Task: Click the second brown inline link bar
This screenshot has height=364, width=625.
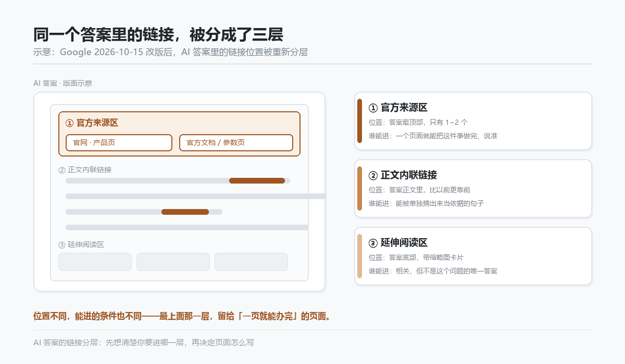Action: click(185, 212)
